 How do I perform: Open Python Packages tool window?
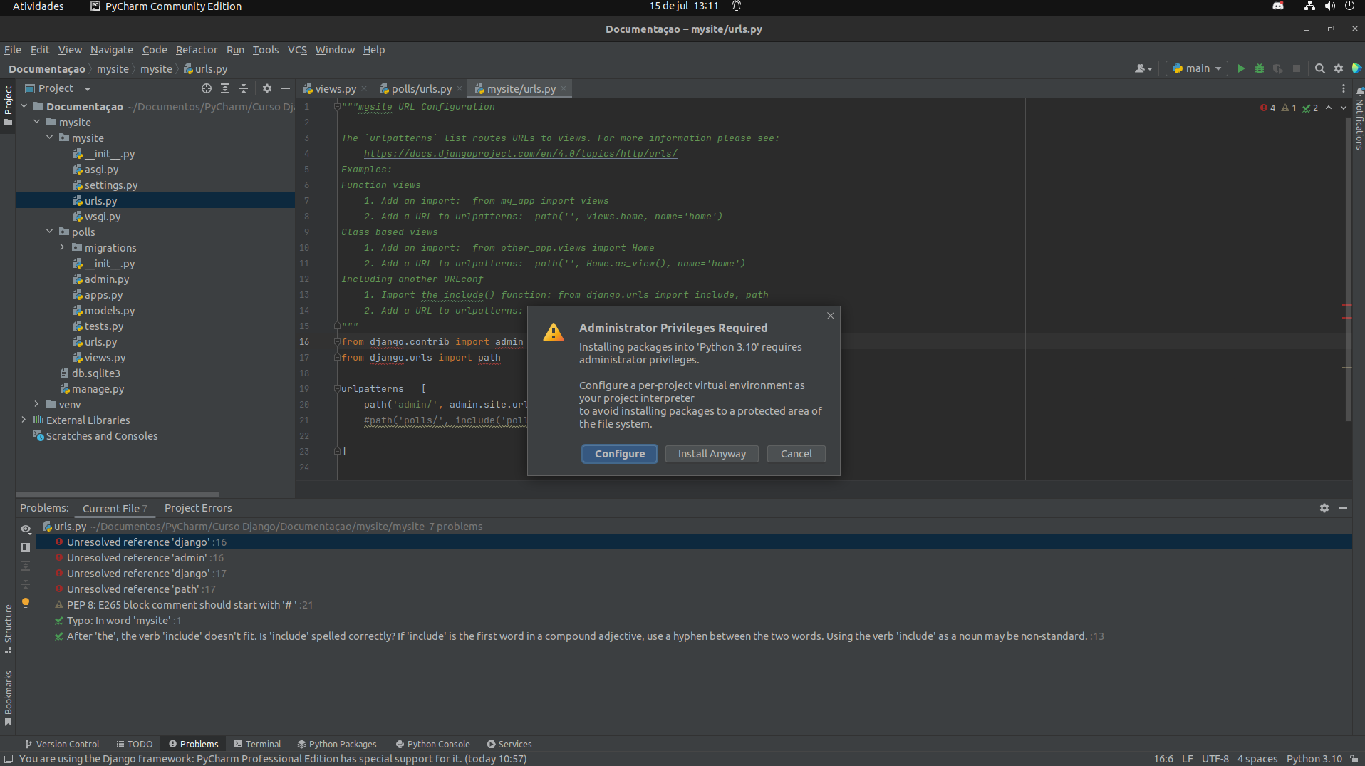337,744
